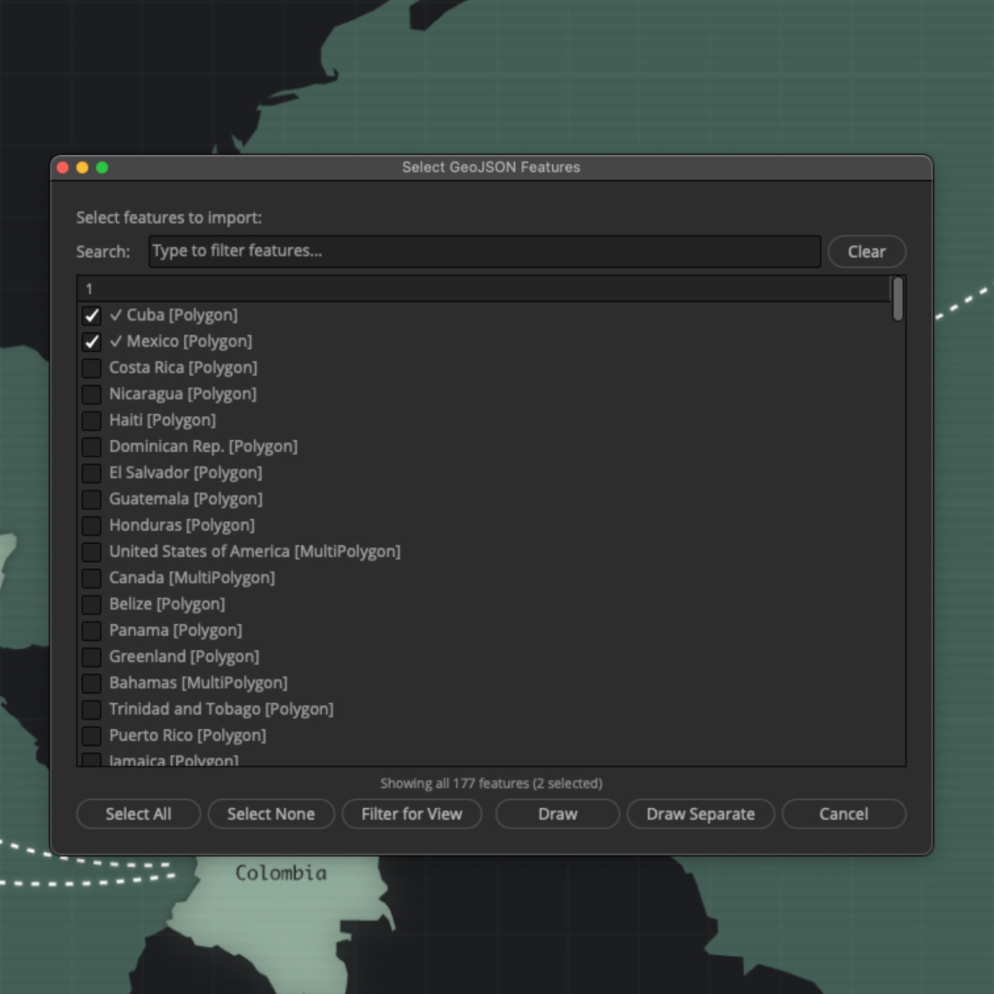Select the United States of America entry
This screenshot has width=994, height=994.
(255, 552)
